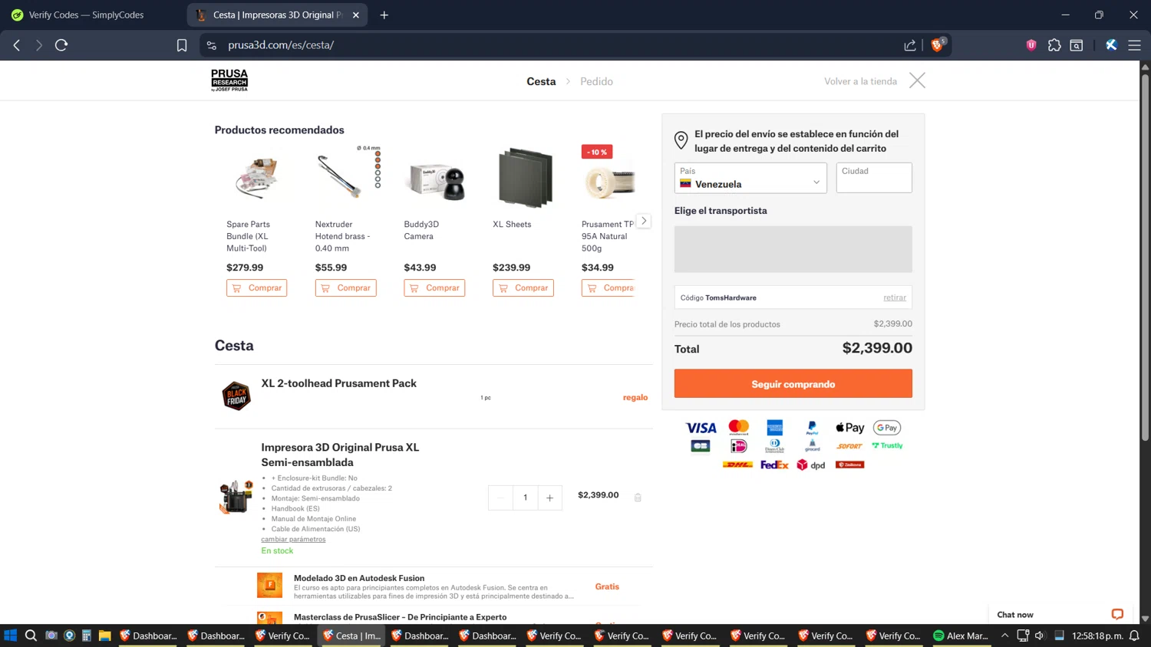Open the browser extensions puzzle icon
This screenshot has width=1151, height=647.
[1054, 45]
